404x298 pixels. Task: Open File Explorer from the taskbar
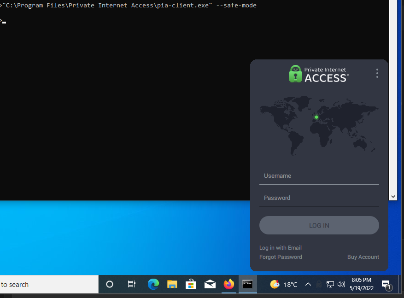click(172, 284)
